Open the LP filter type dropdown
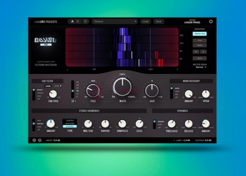The height and width of the screenshot is (176, 246). point(74,101)
